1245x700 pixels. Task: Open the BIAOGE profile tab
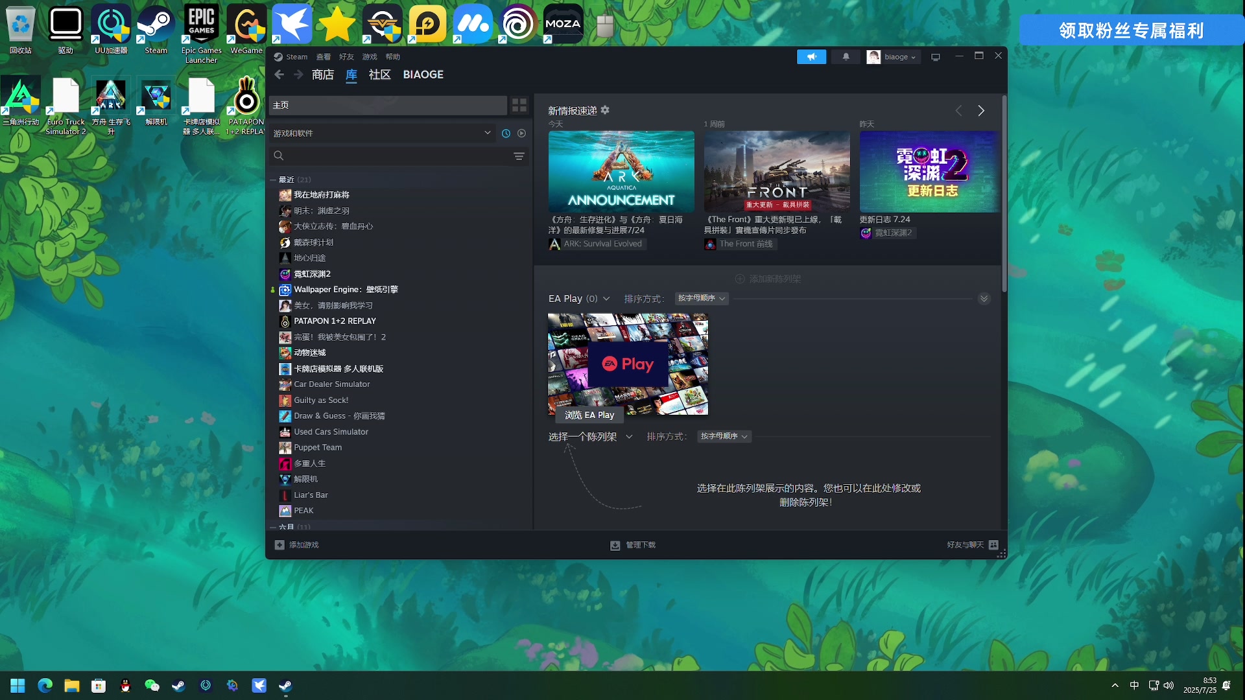coord(423,75)
